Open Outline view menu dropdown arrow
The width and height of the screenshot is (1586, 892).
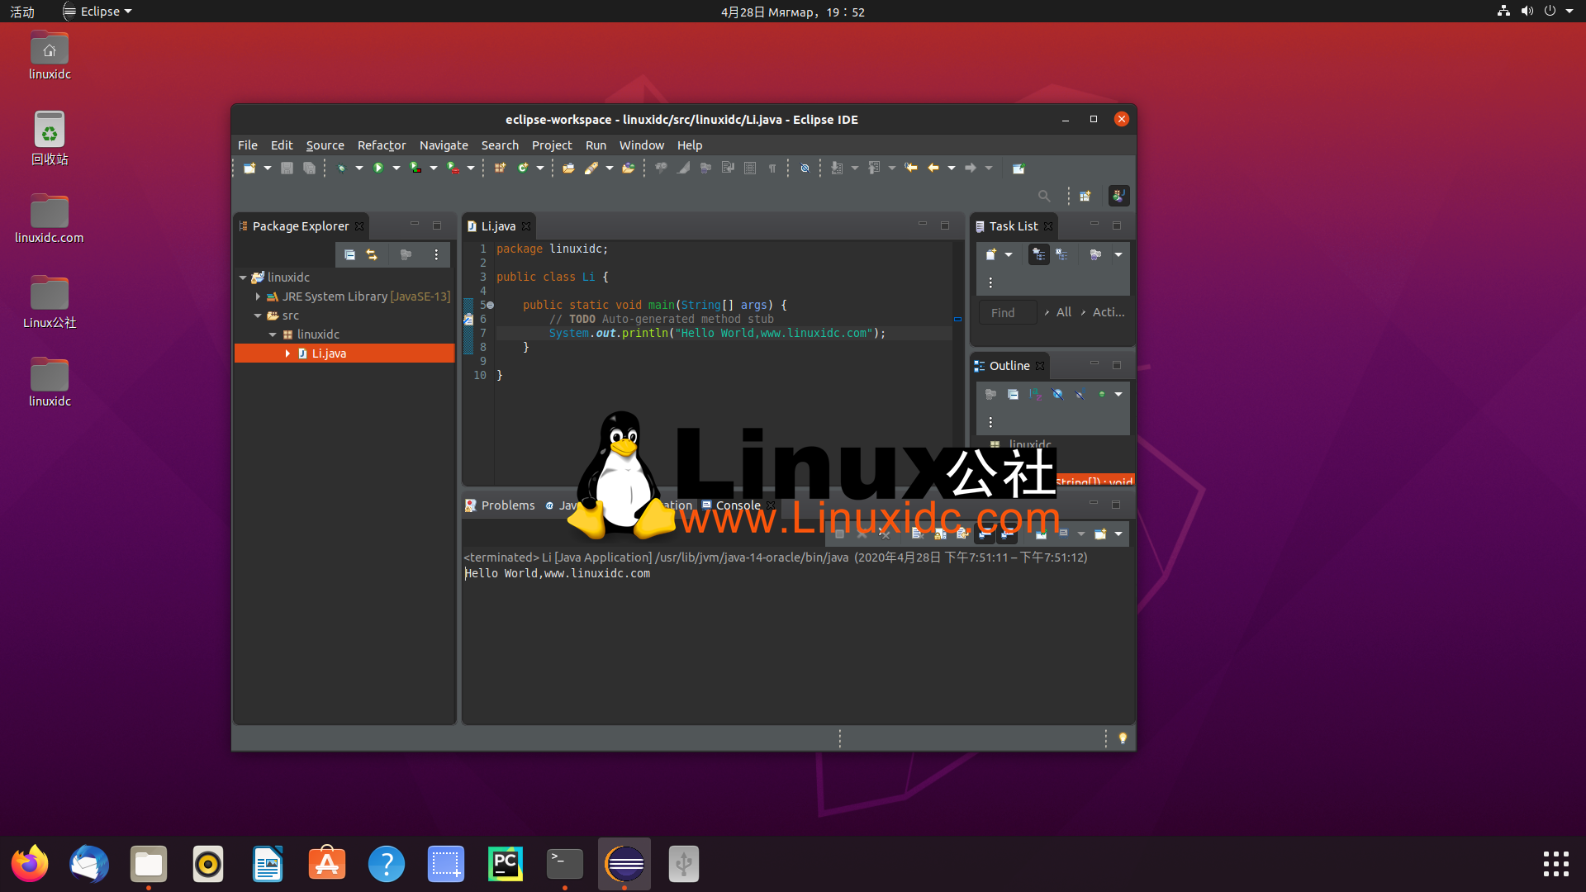click(x=1118, y=394)
